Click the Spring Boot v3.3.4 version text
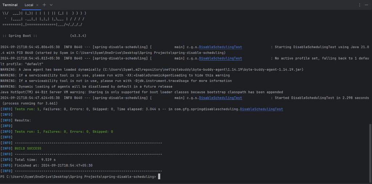Screen dimensions: 372x184 tap(78, 36)
